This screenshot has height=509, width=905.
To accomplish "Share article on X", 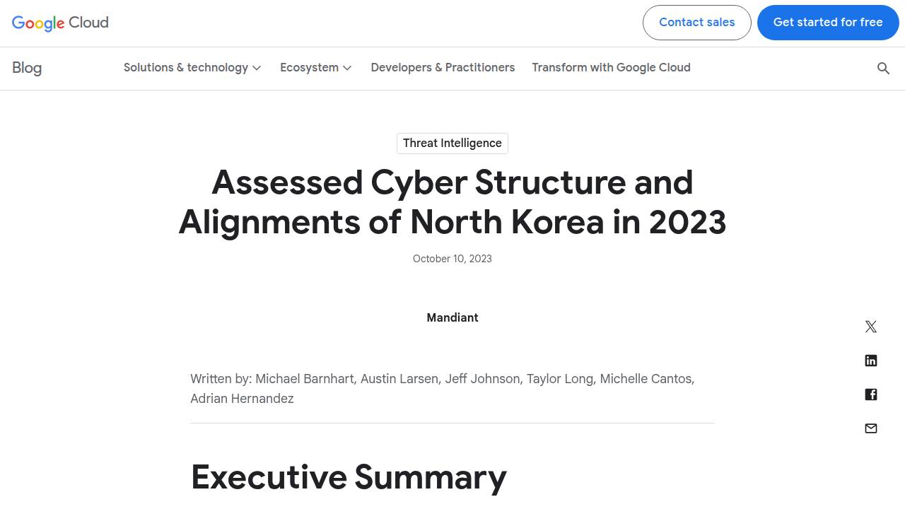I will click(x=871, y=327).
